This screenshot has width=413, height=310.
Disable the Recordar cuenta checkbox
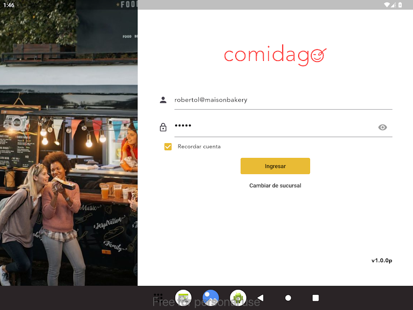click(168, 147)
